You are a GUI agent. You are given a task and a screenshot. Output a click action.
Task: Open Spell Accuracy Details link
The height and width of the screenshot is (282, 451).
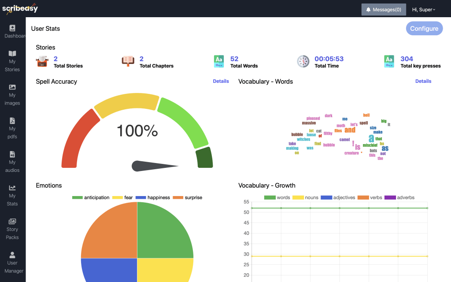[221, 81]
